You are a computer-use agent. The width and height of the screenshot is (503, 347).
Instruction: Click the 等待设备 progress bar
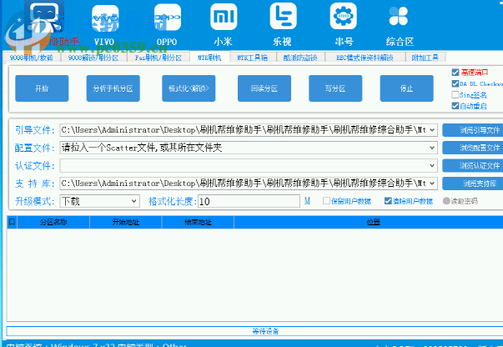click(x=254, y=331)
